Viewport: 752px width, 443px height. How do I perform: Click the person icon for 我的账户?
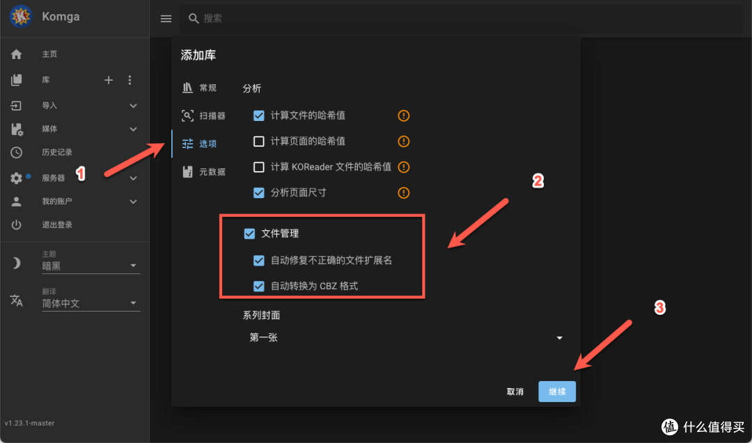[16, 202]
